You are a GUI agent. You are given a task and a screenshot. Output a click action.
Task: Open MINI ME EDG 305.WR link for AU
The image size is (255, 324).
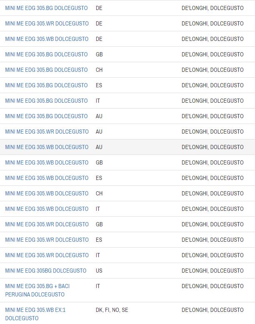[47, 132]
